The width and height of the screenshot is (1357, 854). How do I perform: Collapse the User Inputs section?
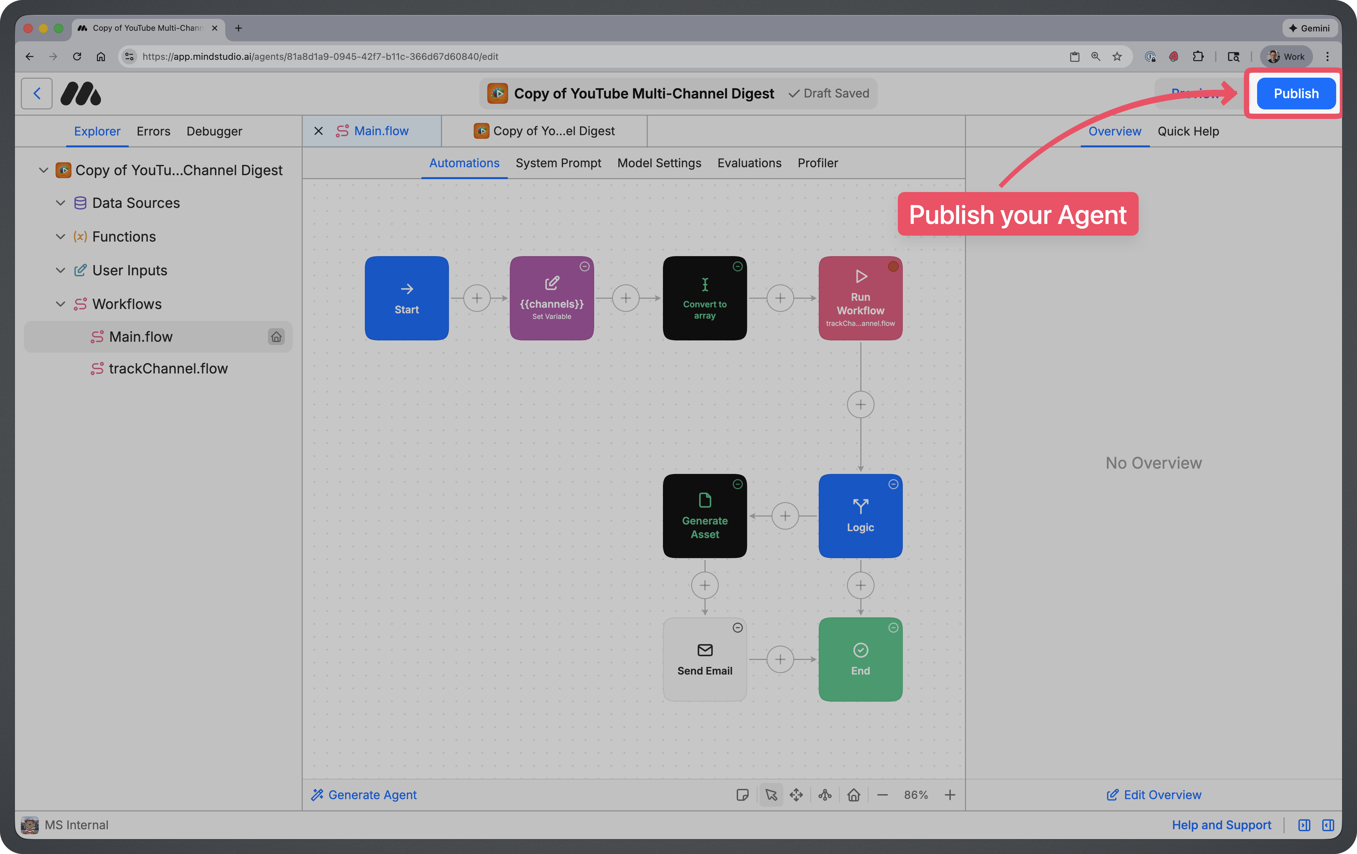coord(61,270)
